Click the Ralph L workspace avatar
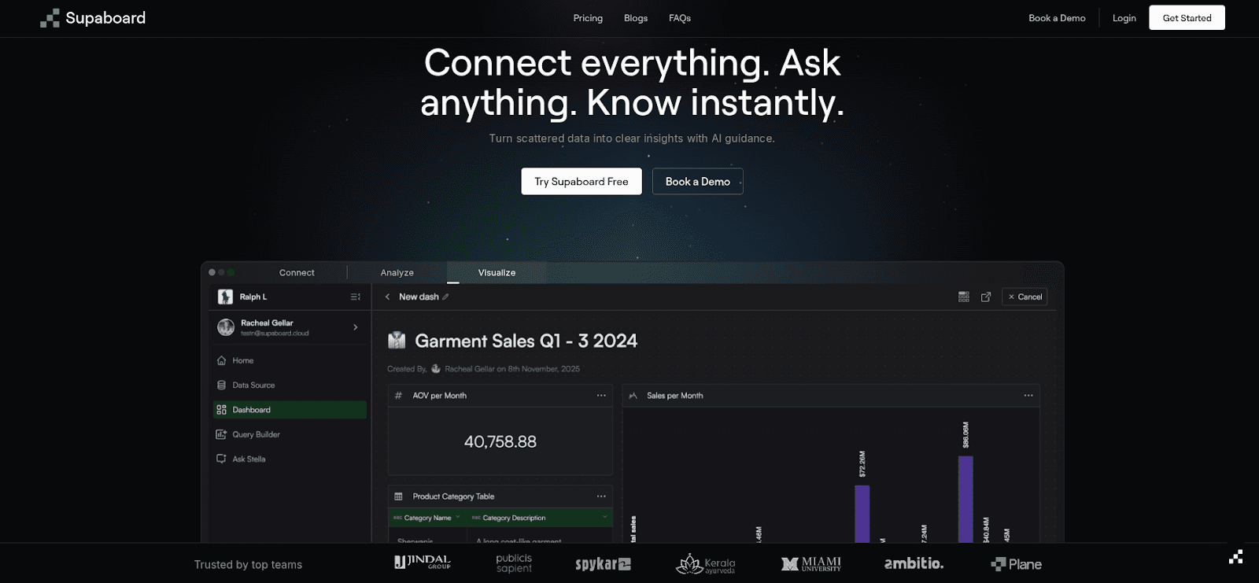 tap(225, 297)
